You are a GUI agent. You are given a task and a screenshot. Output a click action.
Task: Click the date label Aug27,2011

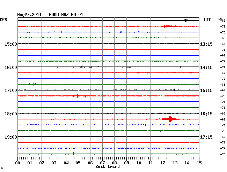[29, 15]
